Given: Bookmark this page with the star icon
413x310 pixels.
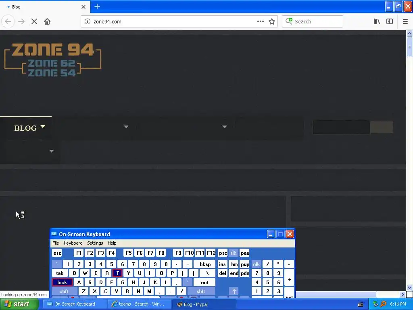Looking at the screenshot, I should 272,21.
